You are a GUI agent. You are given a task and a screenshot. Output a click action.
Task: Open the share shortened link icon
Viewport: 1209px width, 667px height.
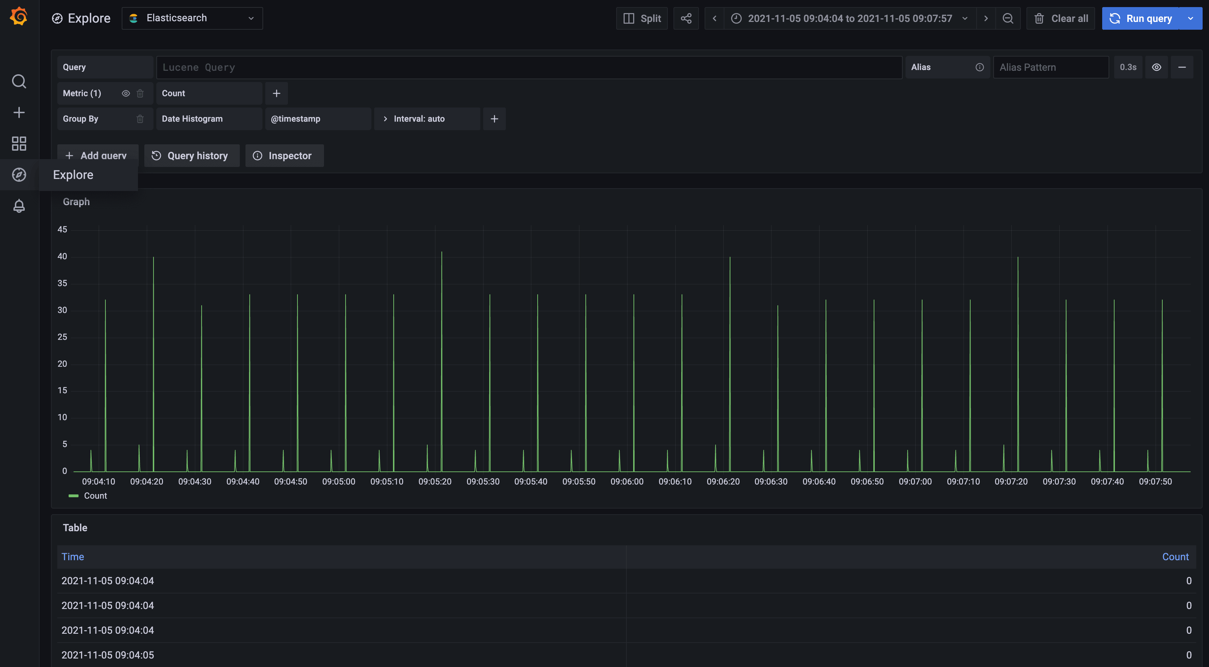tap(686, 18)
